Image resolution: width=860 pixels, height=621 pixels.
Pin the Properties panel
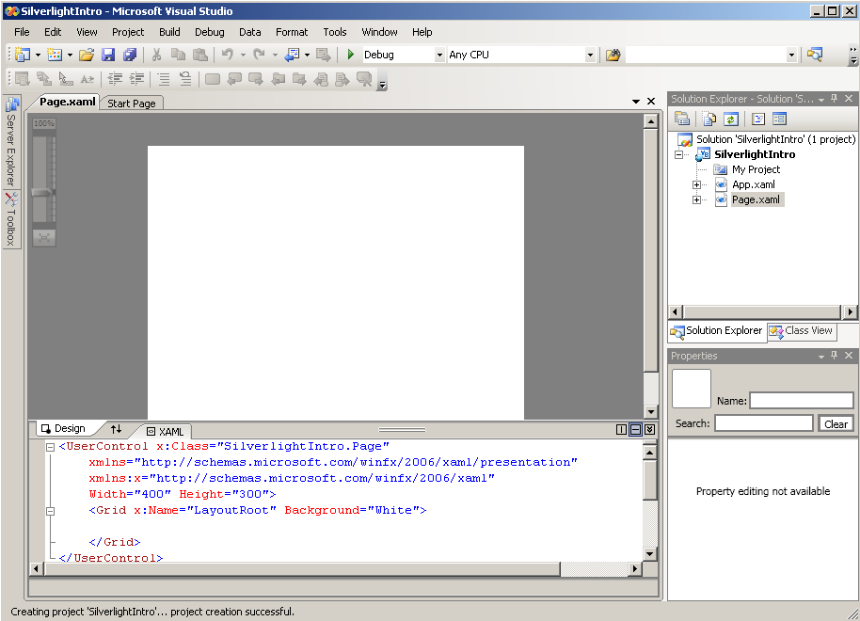[835, 355]
